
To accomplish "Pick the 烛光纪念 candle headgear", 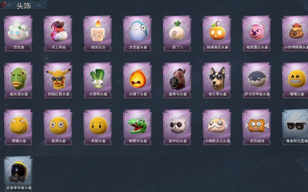I will point(98,34).
